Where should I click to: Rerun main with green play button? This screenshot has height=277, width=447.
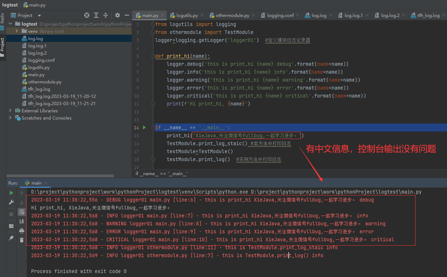12,193
